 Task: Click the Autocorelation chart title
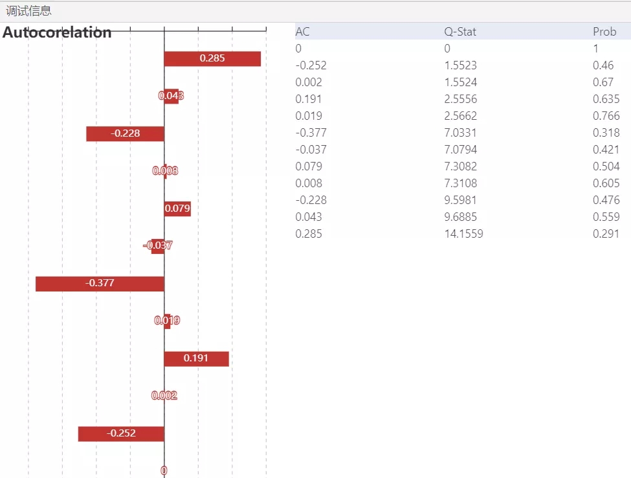pyautogui.click(x=57, y=32)
